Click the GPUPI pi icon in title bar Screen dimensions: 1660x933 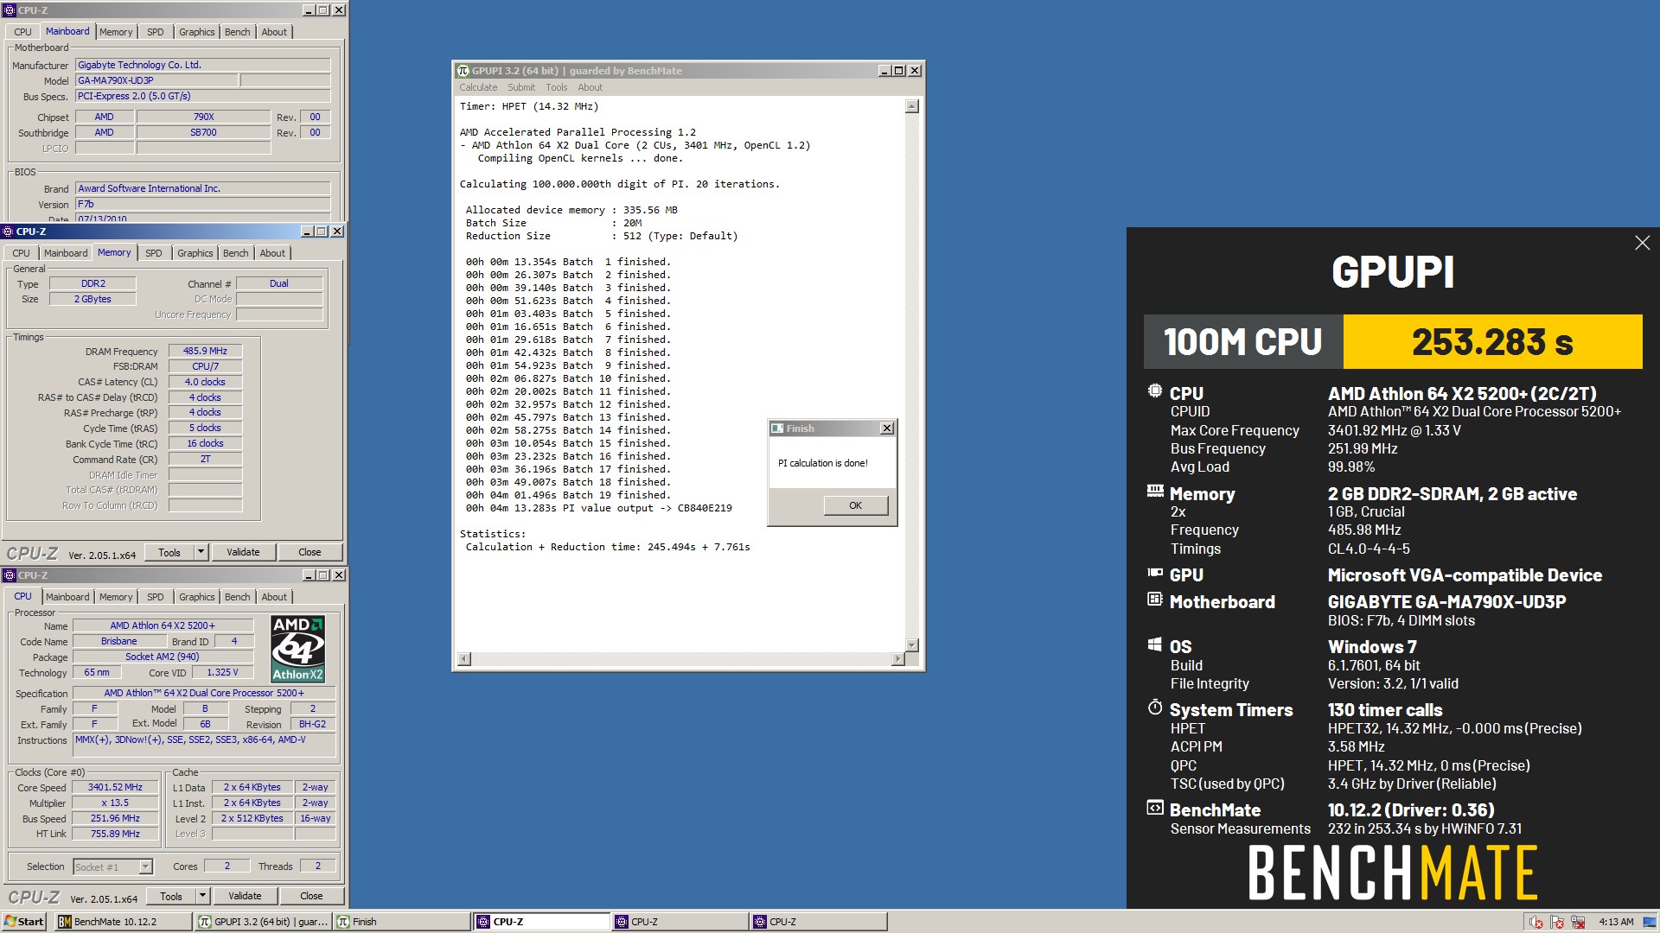463,71
